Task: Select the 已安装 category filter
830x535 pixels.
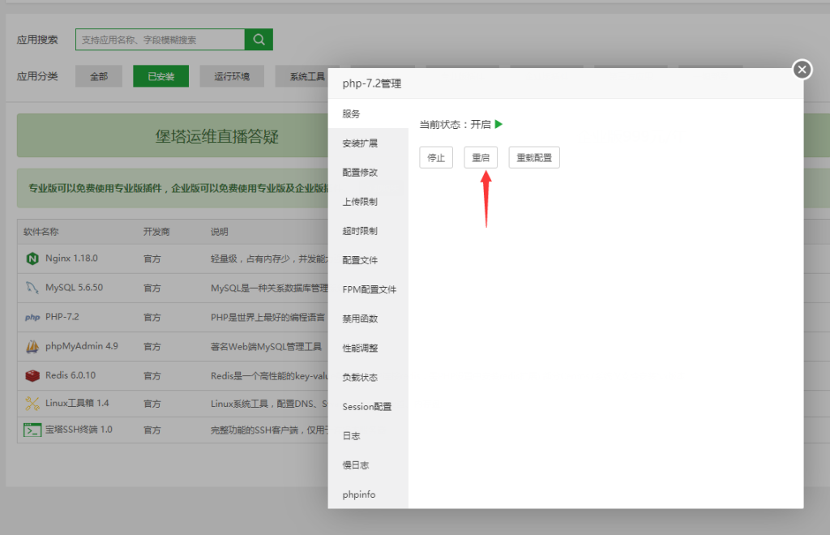Action: pyautogui.click(x=161, y=76)
